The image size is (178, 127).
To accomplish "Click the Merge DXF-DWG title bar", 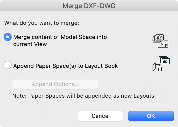I will 89,6.
